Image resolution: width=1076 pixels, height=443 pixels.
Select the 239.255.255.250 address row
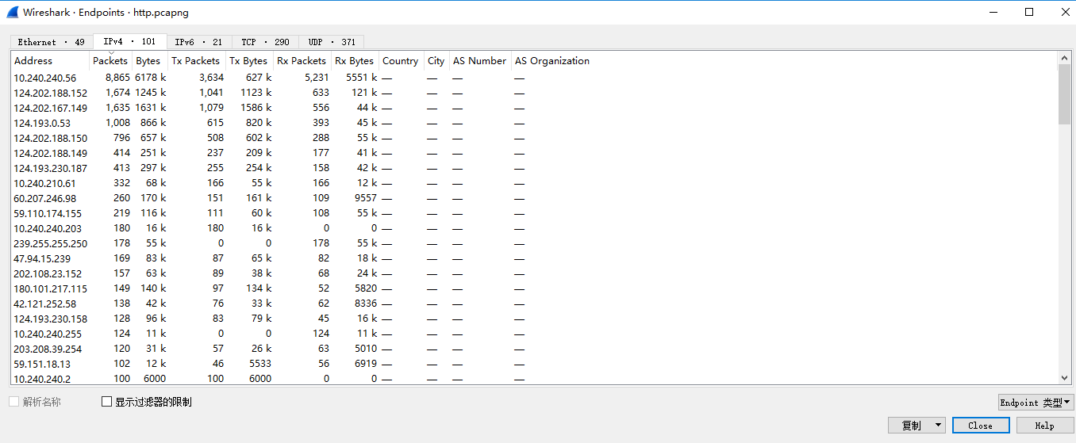[51, 243]
